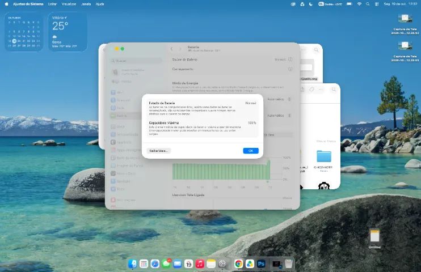Image resolution: width=421 pixels, height=272 pixels.
Task: Open Launchpad from the Dock
Action: 144,264
